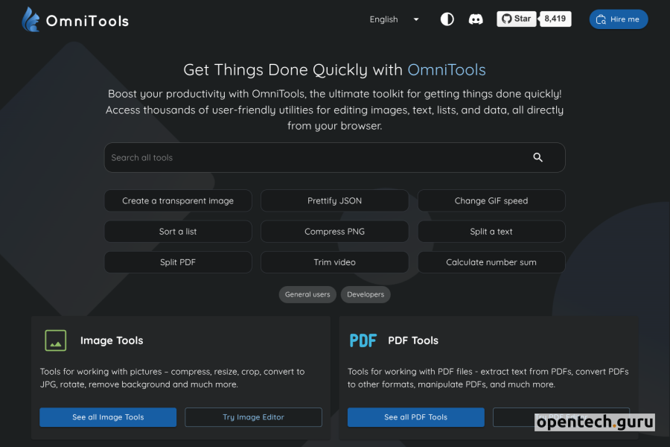Open the Prettify JSON tool
Viewport: 670px width, 447px height.
point(334,200)
